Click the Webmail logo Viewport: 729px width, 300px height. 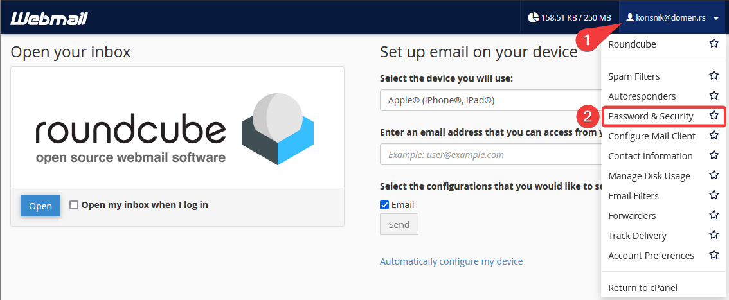click(49, 18)
